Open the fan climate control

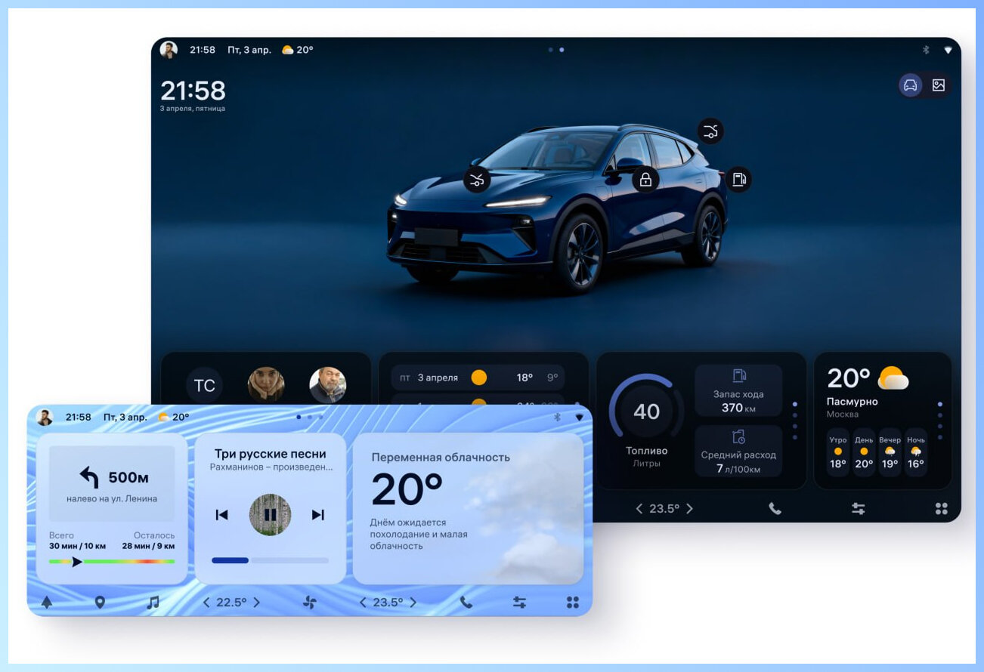click(x=310, y=603)
